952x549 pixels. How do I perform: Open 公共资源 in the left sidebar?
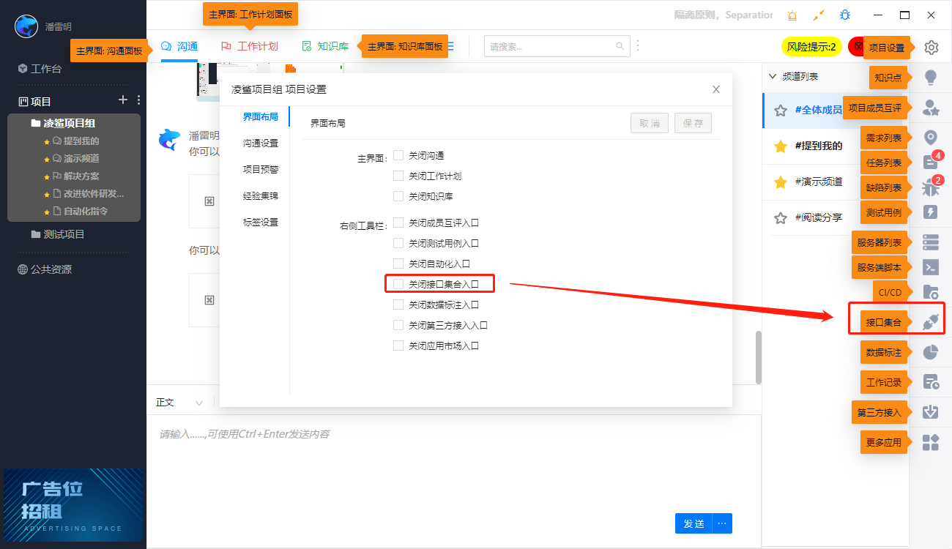pyautogui.click(x=45, y=269)
